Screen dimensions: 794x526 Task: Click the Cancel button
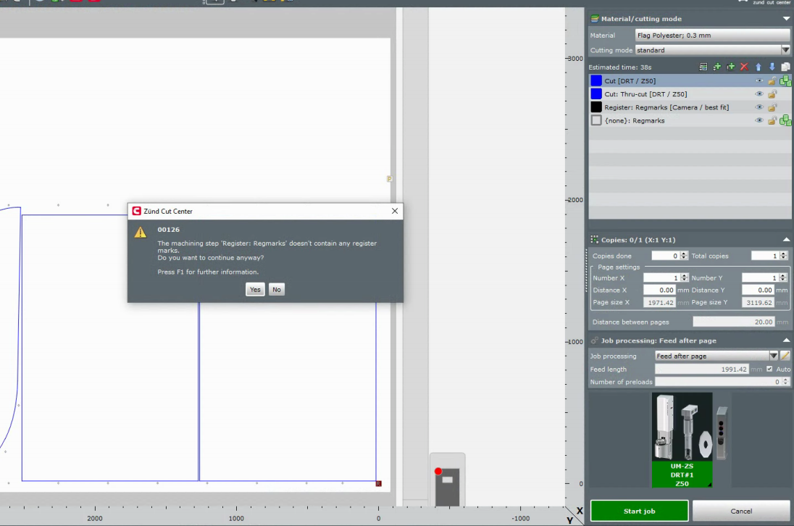click(x=741, y=511)
